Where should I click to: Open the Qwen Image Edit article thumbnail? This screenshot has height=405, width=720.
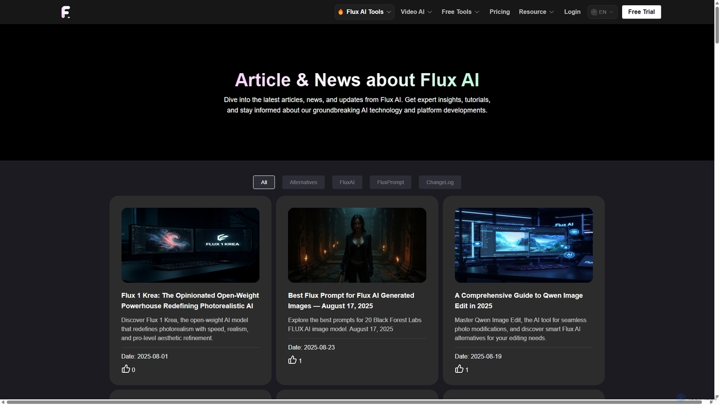click(x=524, y=245)
